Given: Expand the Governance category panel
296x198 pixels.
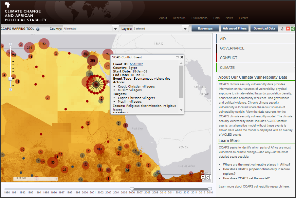Looking at the screenshot, I should [x=232, y=48].
